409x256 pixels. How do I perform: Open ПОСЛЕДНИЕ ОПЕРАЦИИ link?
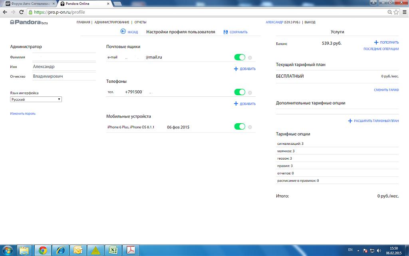(x=381, y=49)
